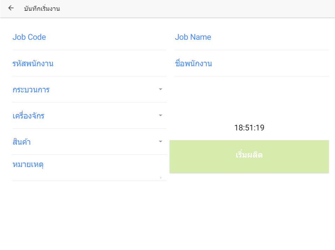The height and width of the screenshot is (250, 335).
Task: Open the เครื่องจักร dropdown arrow
Action: [160, 115]
